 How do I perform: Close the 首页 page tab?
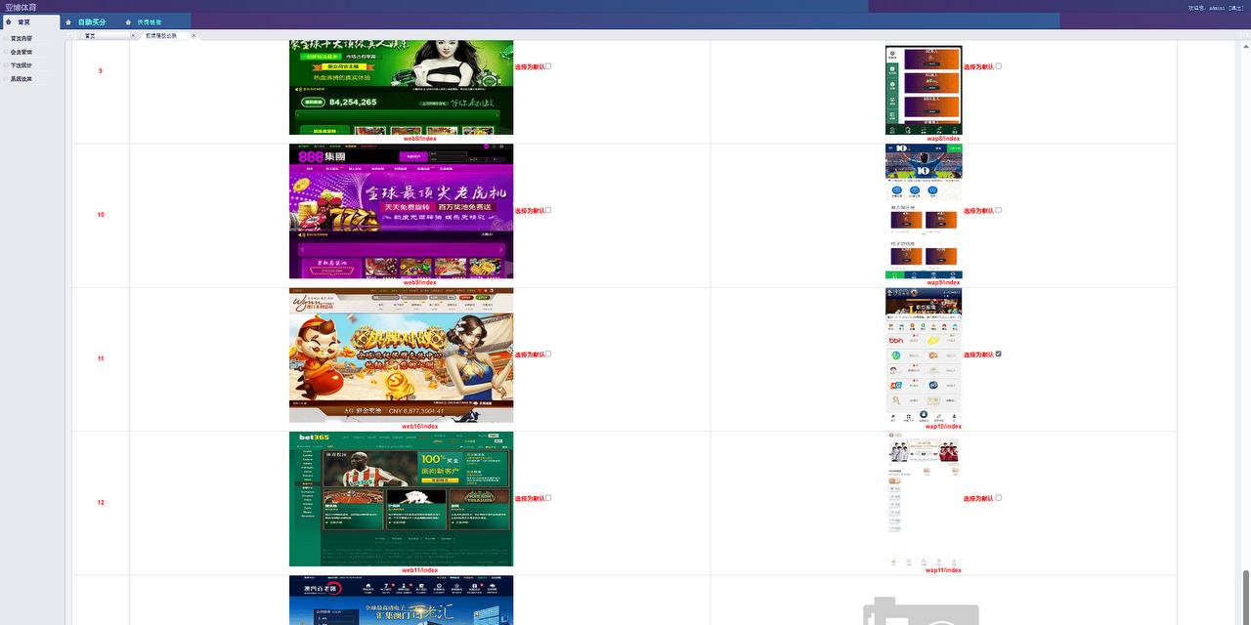[x=133, y=35]
